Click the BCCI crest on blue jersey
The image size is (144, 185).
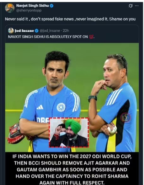pos(61,107)
